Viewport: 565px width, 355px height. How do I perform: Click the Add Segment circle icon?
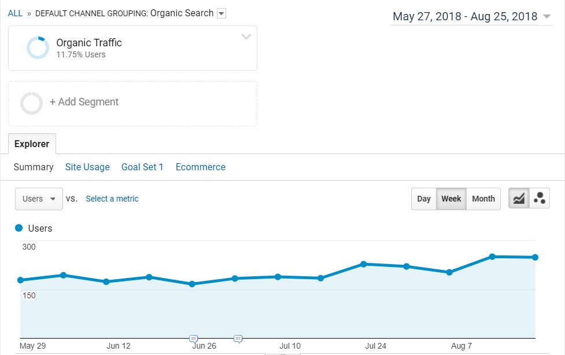[x=31, y=104]
